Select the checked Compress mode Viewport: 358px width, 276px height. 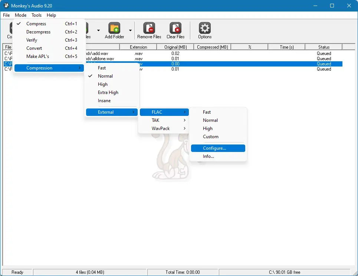coord(49,24)
